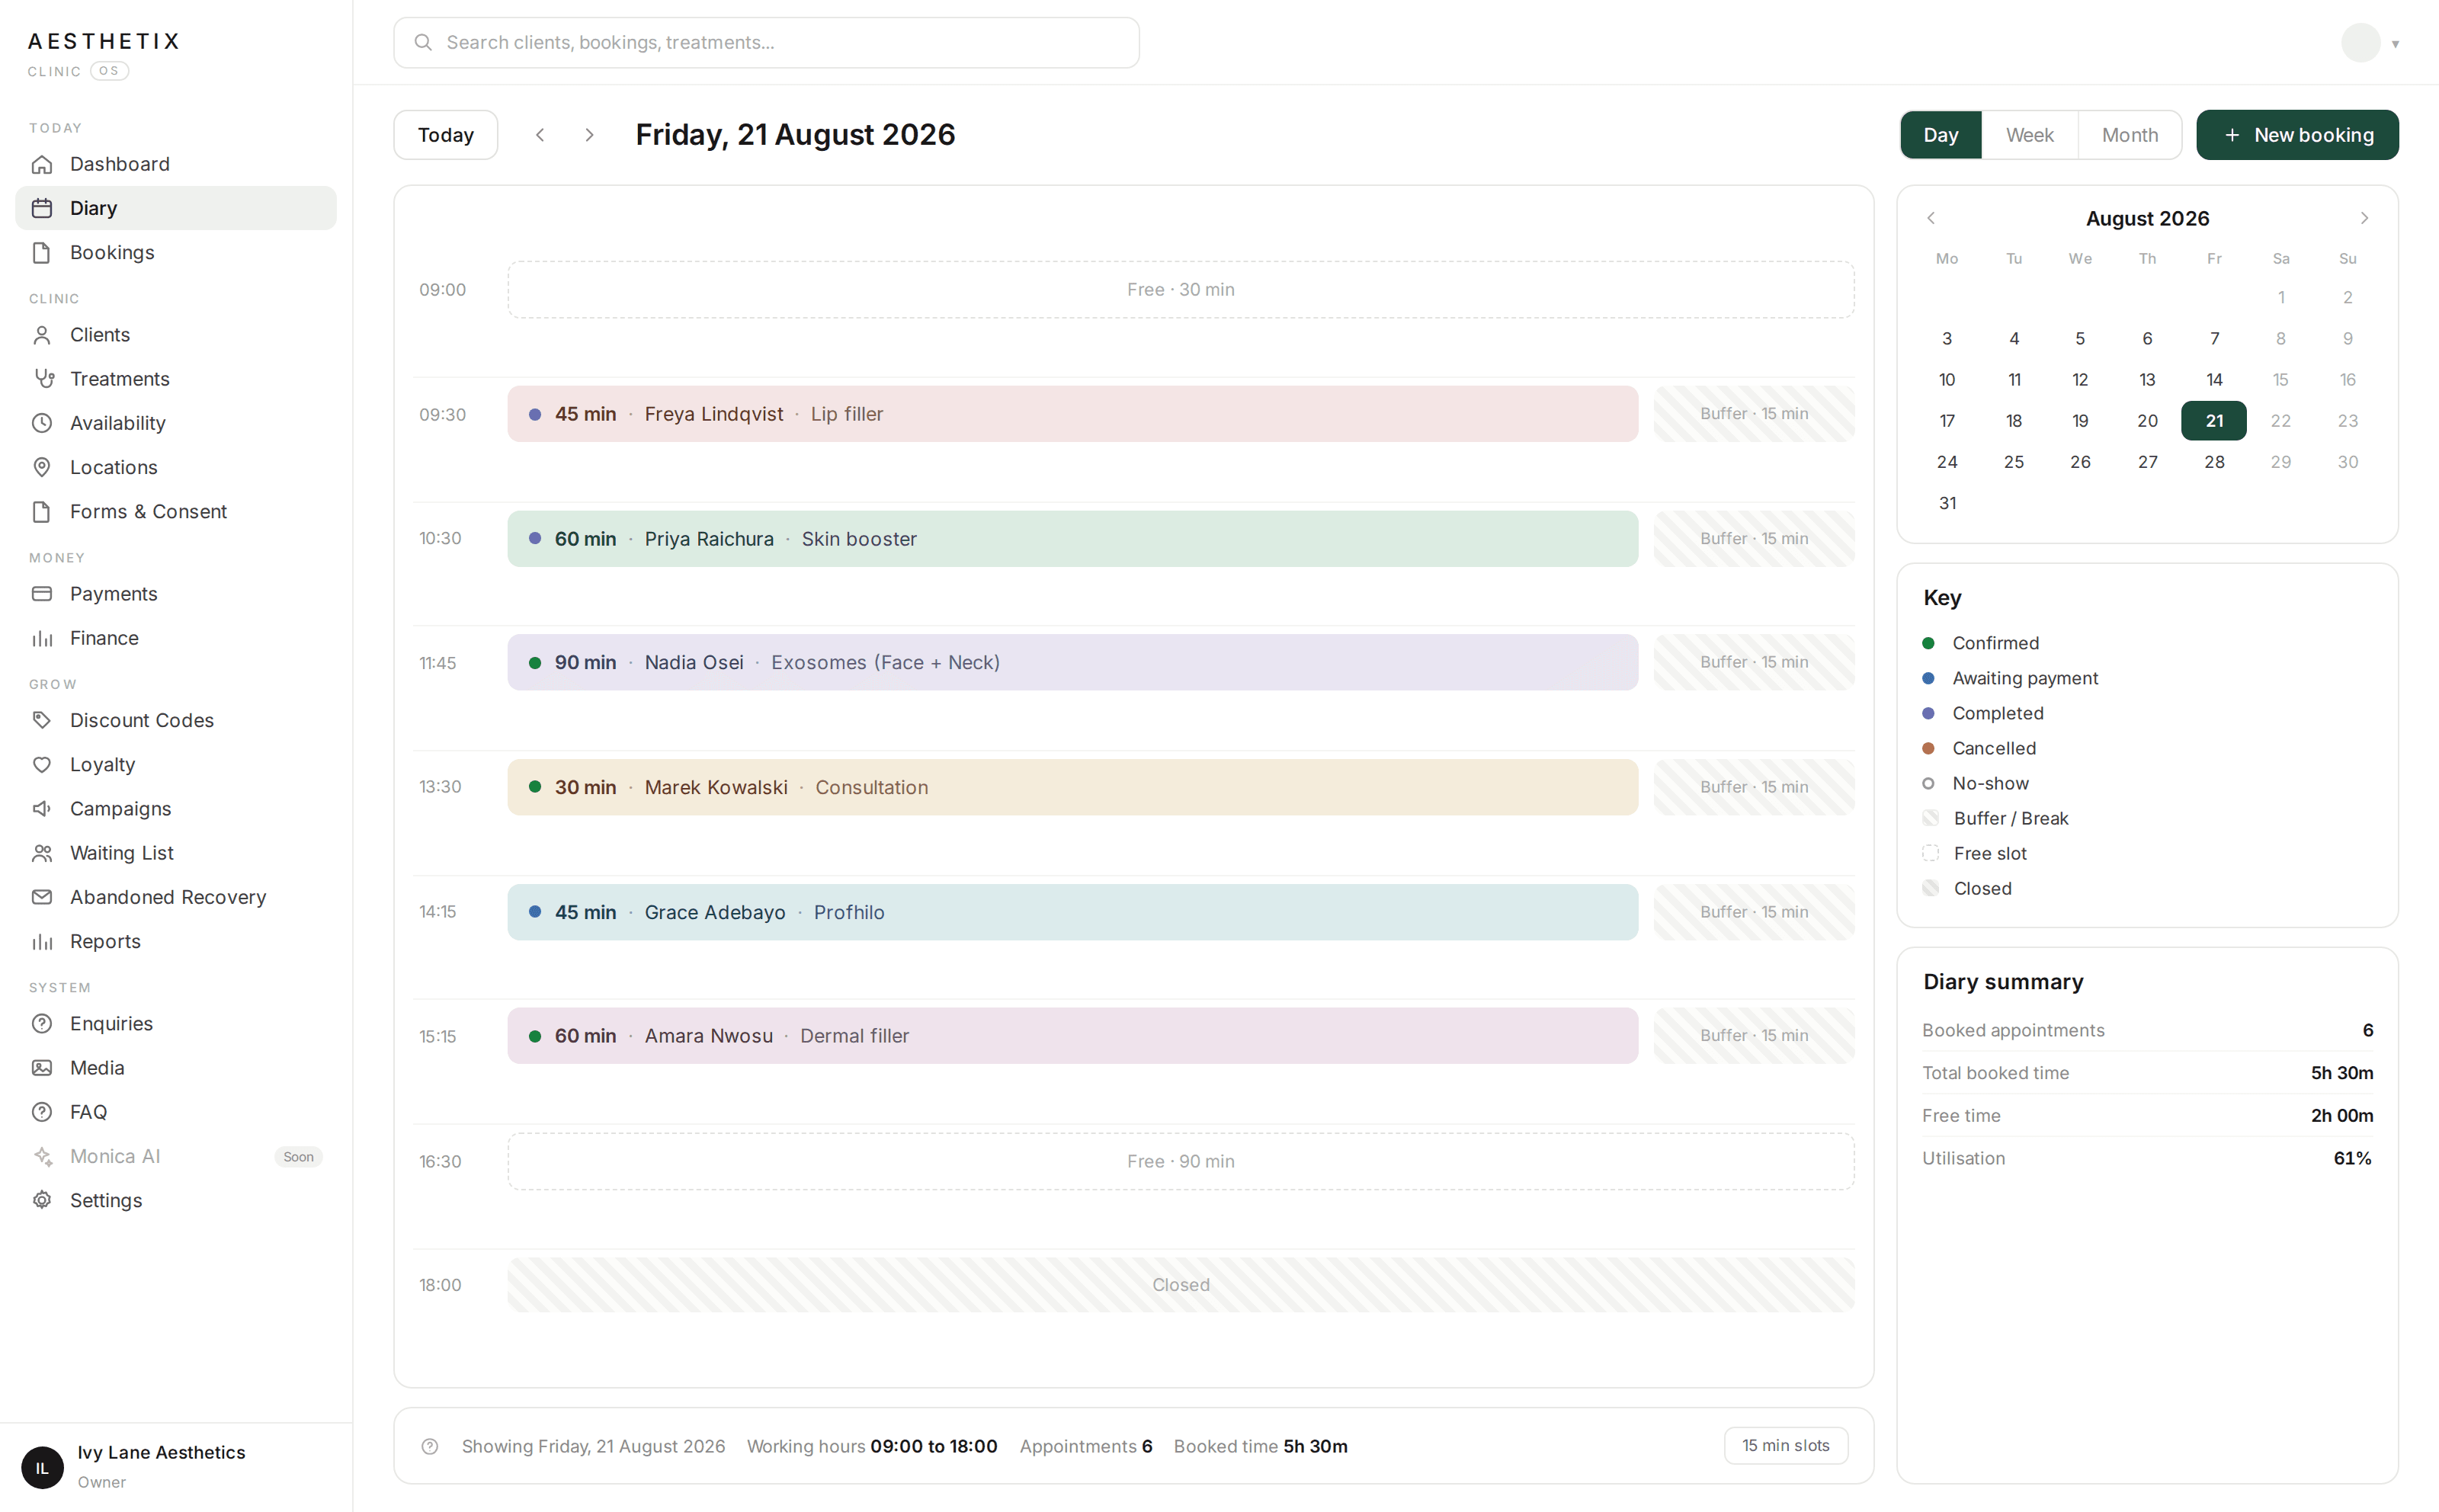
Task: Open Nadia Osei Exosomes appointment
Action: tap(1072, 662)
